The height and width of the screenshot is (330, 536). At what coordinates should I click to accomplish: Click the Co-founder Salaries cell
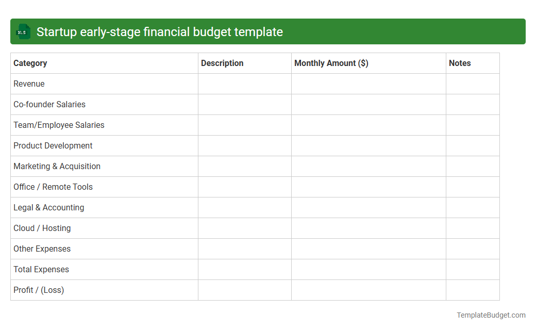(x=49, y=104)
